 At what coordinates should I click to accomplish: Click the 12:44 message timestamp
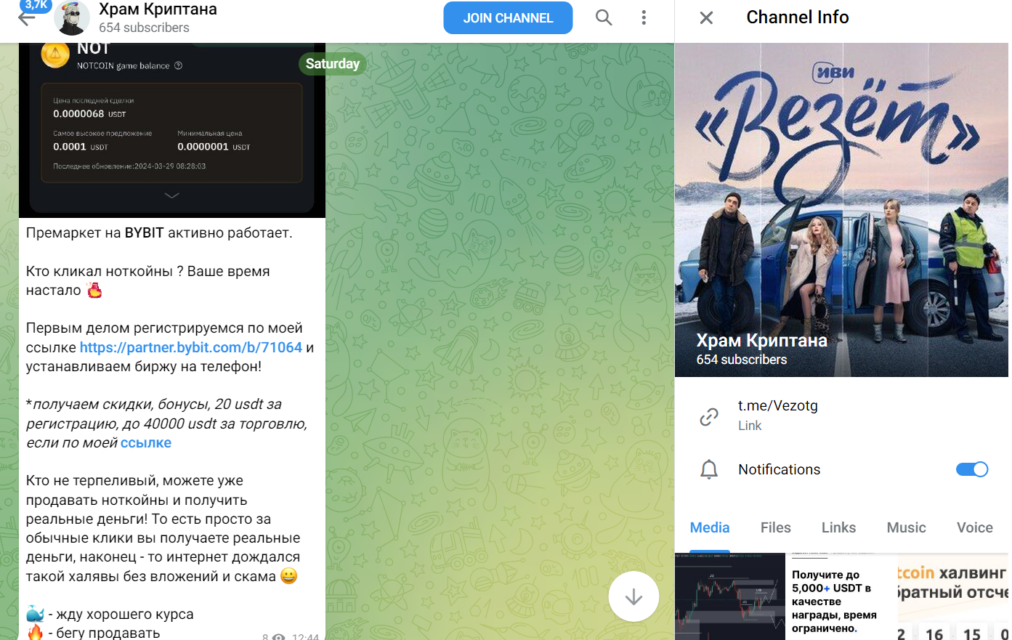[305, 636]
